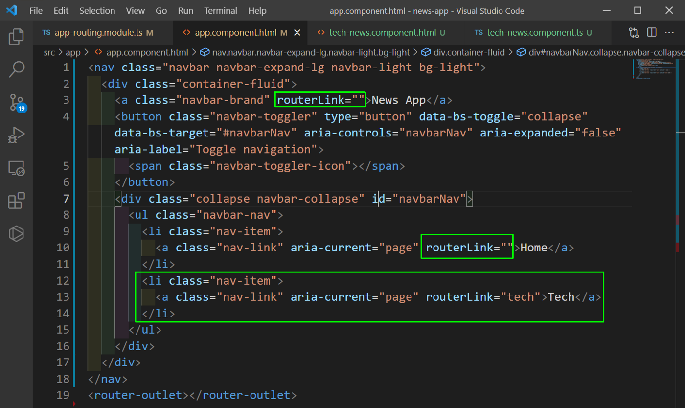Click the src breadcrumb segment
The height and width of the screenshot is (408, 685).
point(49,52)
